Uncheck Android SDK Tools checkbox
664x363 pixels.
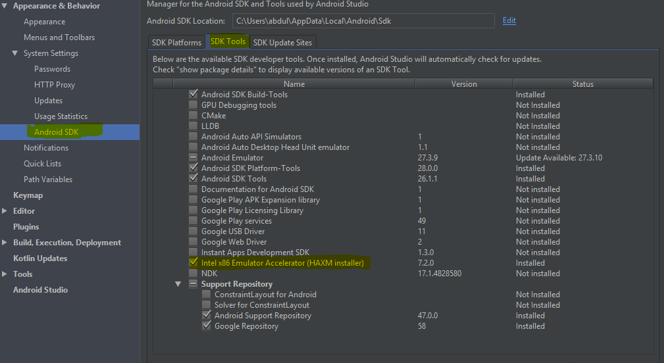point(193,178)
